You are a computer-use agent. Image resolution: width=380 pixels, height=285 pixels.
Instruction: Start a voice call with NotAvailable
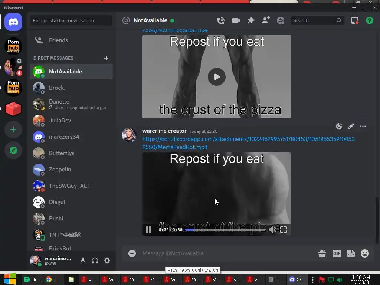point(221,21)
